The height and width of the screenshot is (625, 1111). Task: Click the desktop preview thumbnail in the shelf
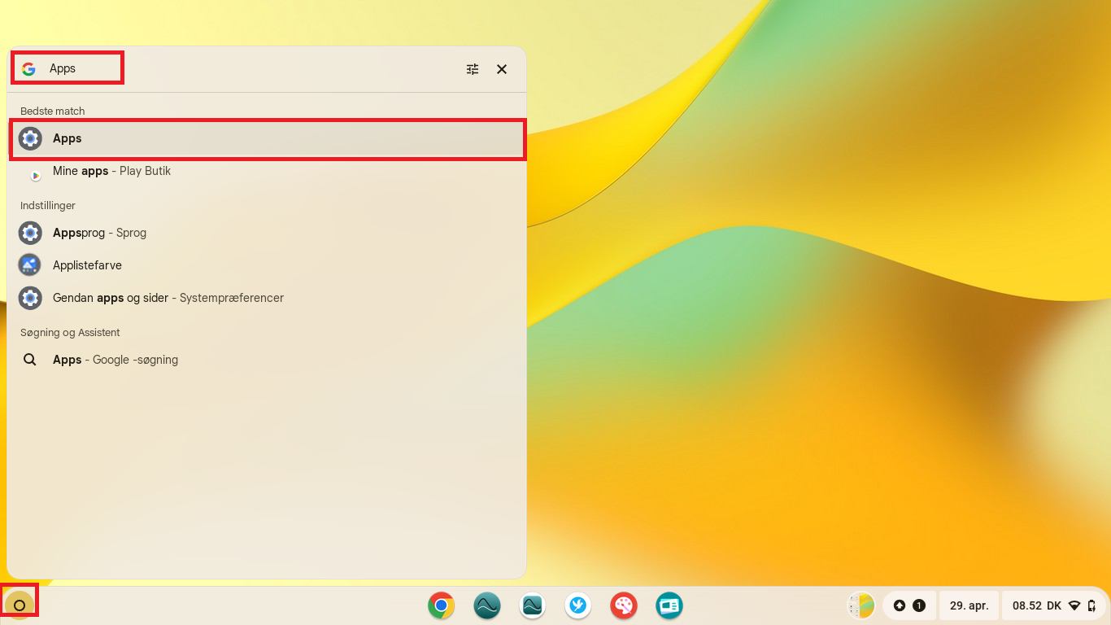point(860,605)
